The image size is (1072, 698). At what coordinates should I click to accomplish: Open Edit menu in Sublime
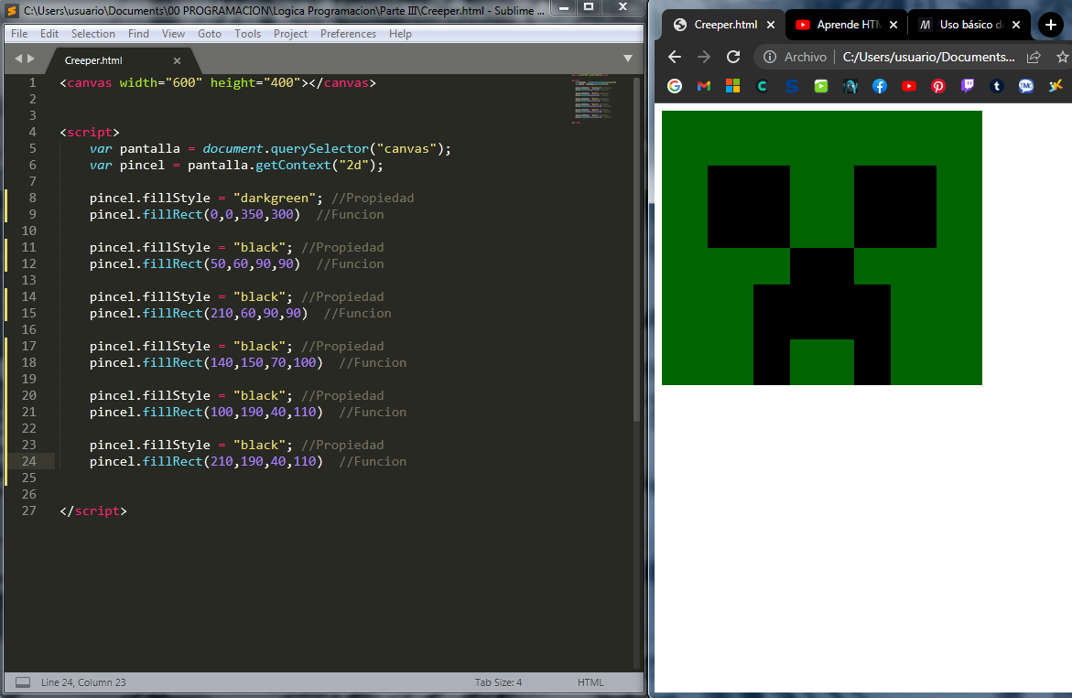click(49, 34)
